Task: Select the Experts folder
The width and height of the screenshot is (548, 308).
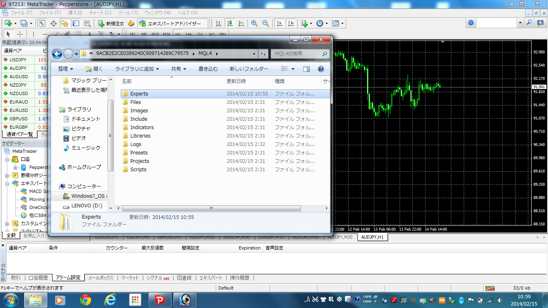Action: point(225,93)
